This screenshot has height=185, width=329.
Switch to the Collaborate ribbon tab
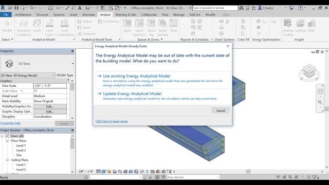pyautogui.click(x=149, y=15)
